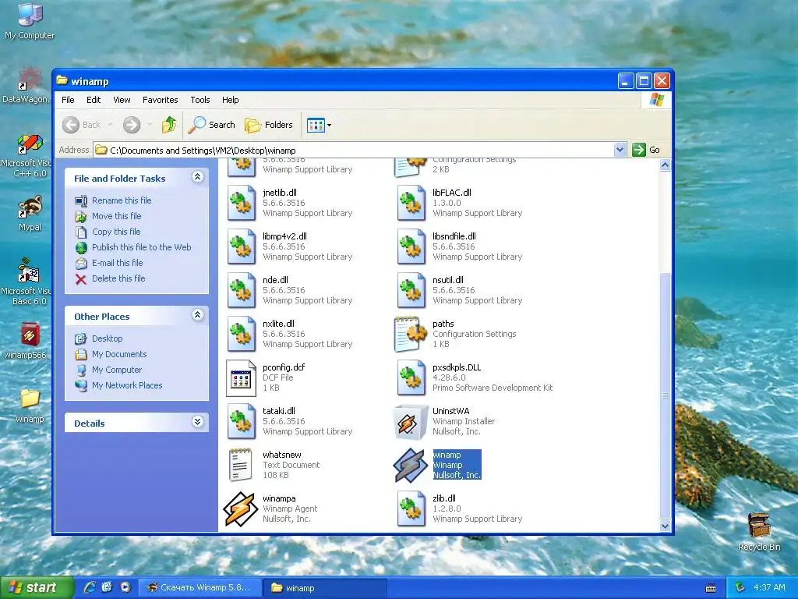
Task: Click into the Address bar path field
Action: click(x=355, y=151)
